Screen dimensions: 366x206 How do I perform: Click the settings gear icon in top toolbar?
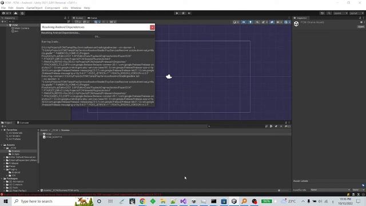(x=22, y=13)
